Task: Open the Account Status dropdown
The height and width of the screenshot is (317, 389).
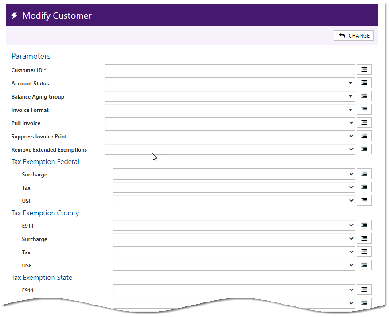Action: 230,83
